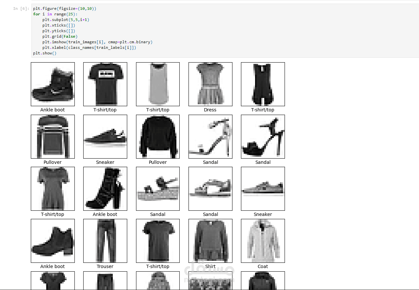
Task: Select the dark high-heel sandal image
Action: click(x=263, y=137)
